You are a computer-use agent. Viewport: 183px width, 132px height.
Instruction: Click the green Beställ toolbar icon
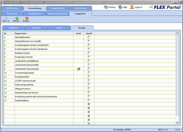pos(17,18)
